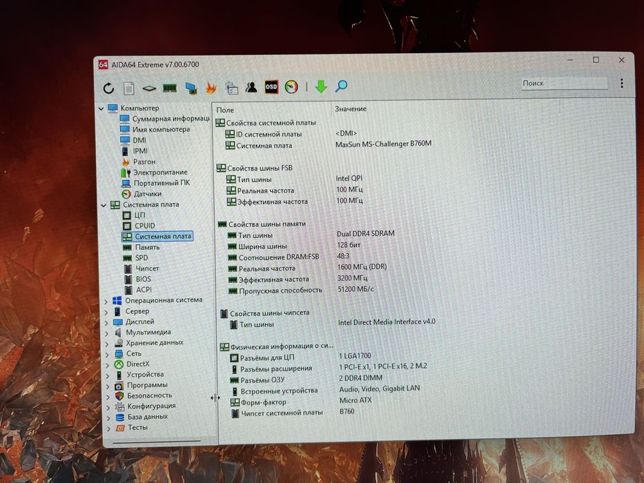Image resolution: width=644 pixels, height=483 pixels.
Task: Click the Refresh toolbar icon
Action: tap(108, 88)
